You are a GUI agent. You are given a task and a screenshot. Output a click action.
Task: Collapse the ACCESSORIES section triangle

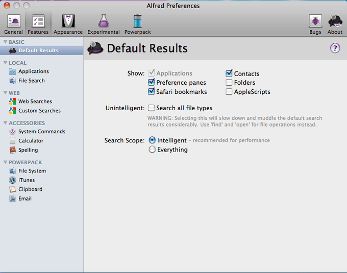(x=5, y=123)
